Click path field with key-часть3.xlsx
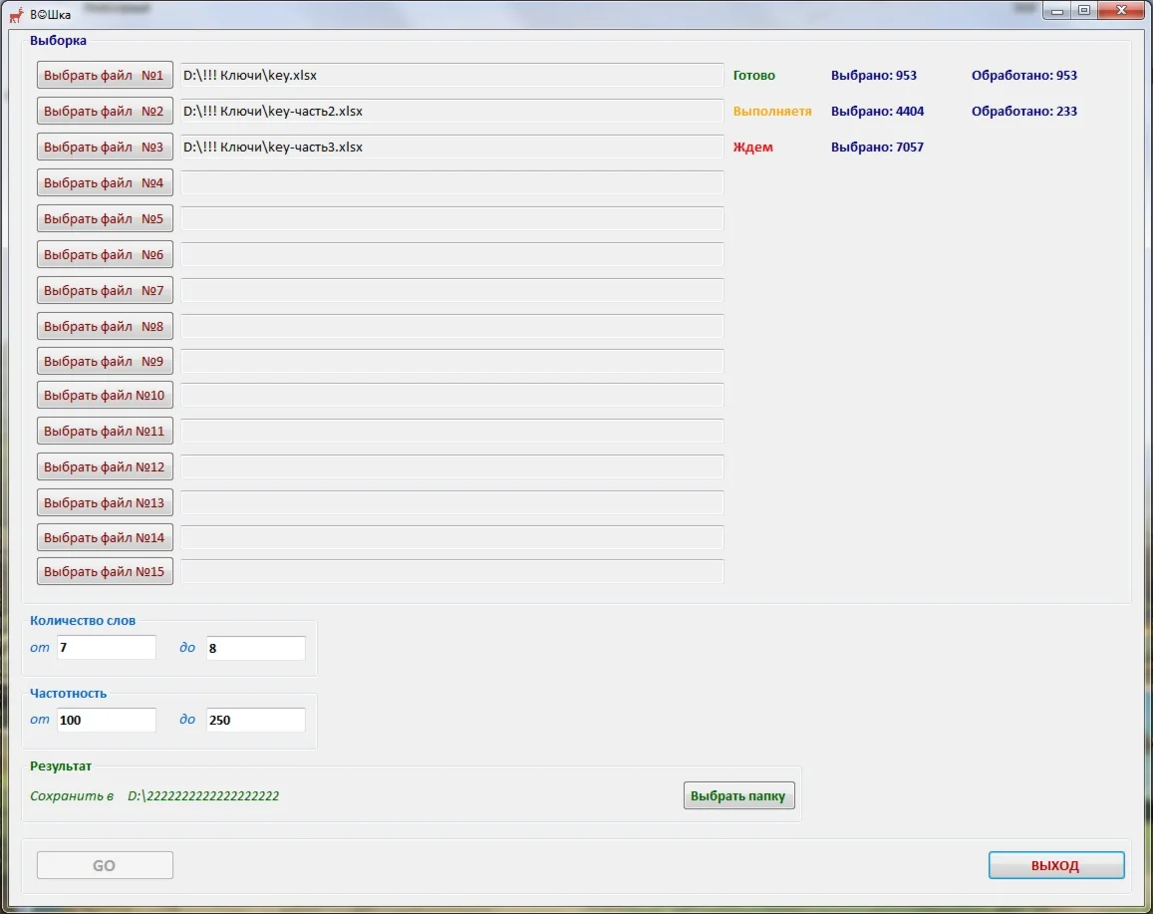This screenshot has width=1153, height=914. pos(452,148)
